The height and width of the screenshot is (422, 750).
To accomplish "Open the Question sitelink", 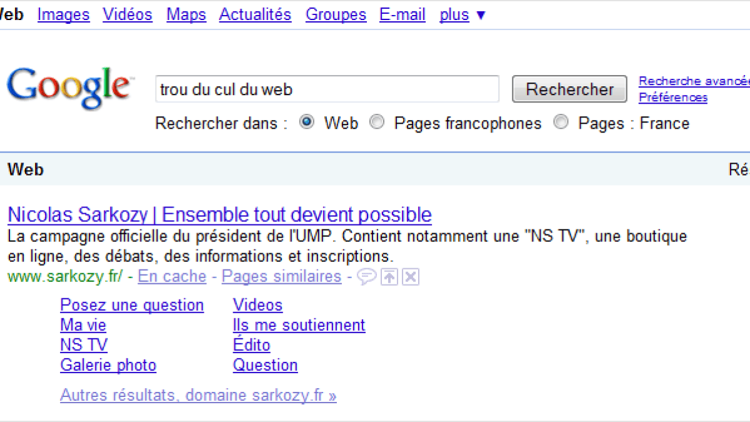I will [x=266, y=365].
